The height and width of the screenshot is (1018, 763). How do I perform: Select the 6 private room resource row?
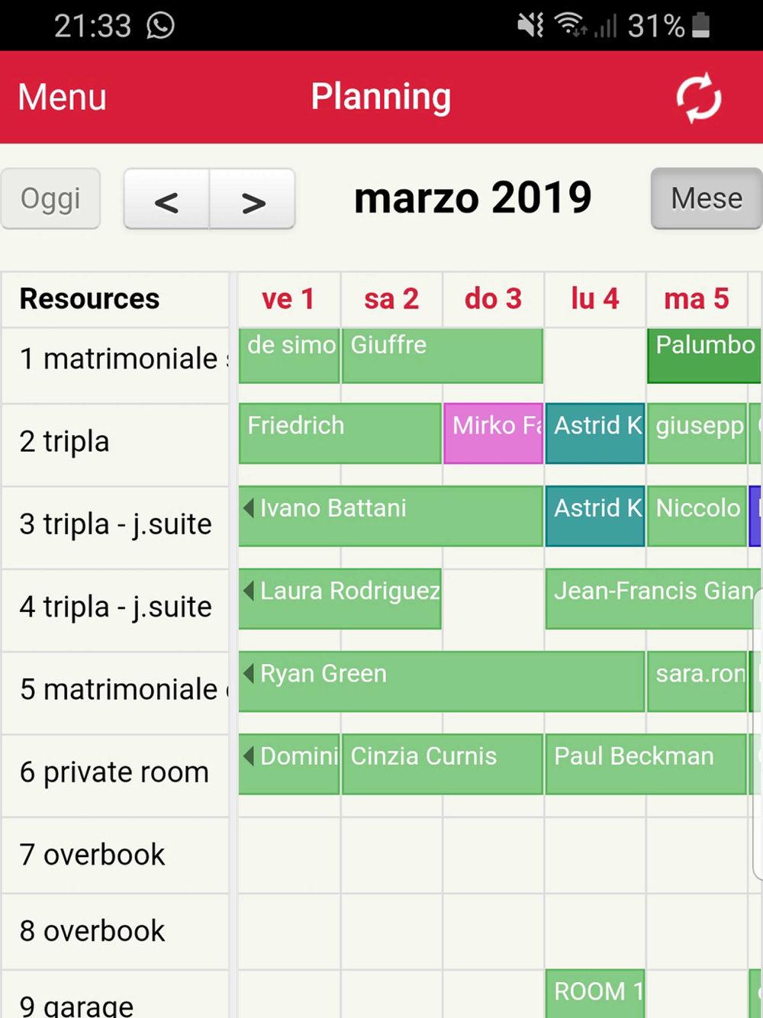114,773
